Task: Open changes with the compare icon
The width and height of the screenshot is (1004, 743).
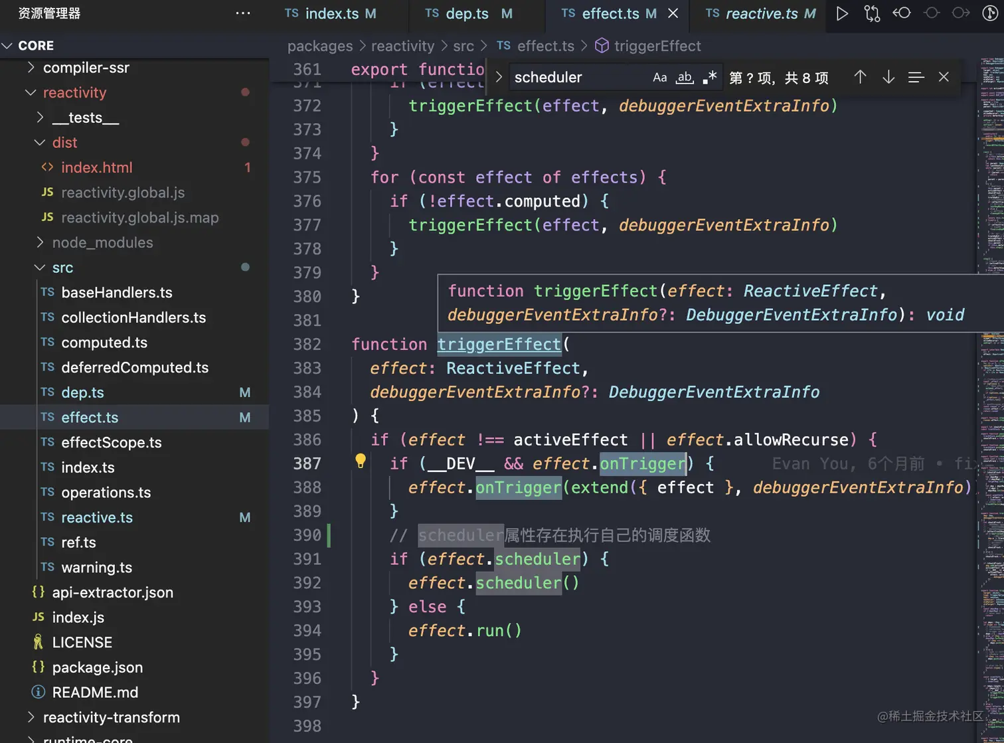Action: click(x=872, y=13)
